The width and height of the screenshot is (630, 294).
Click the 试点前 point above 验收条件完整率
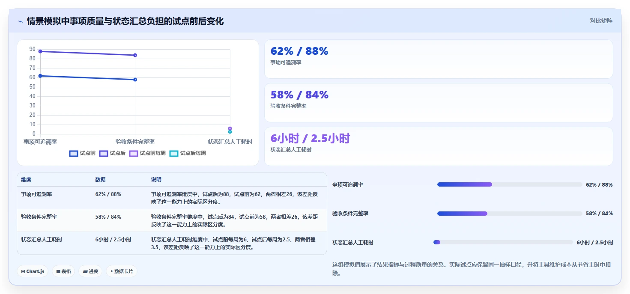tap(135, 80)
